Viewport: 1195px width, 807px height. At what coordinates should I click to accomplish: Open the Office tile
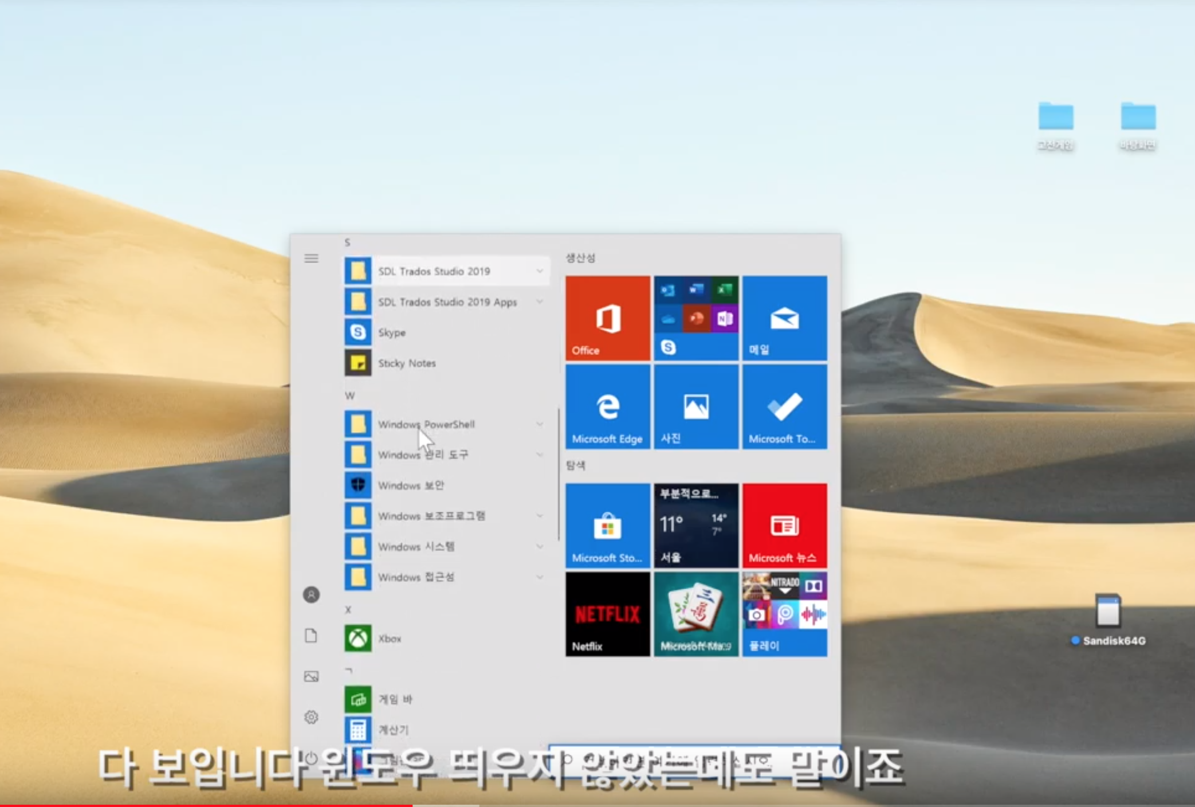pyautogui.click(x=607, y=318)
